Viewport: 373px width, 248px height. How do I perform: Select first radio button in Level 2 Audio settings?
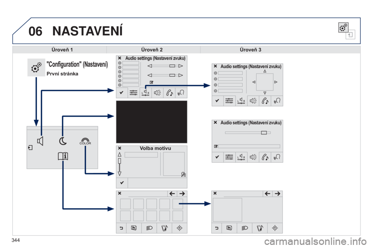pos(120,63)
